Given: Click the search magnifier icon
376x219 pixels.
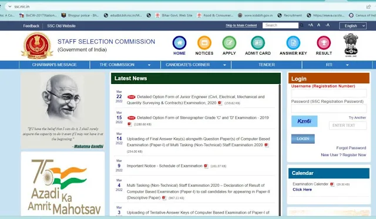Looking at the screenshot, I should [x=301, y=25].
